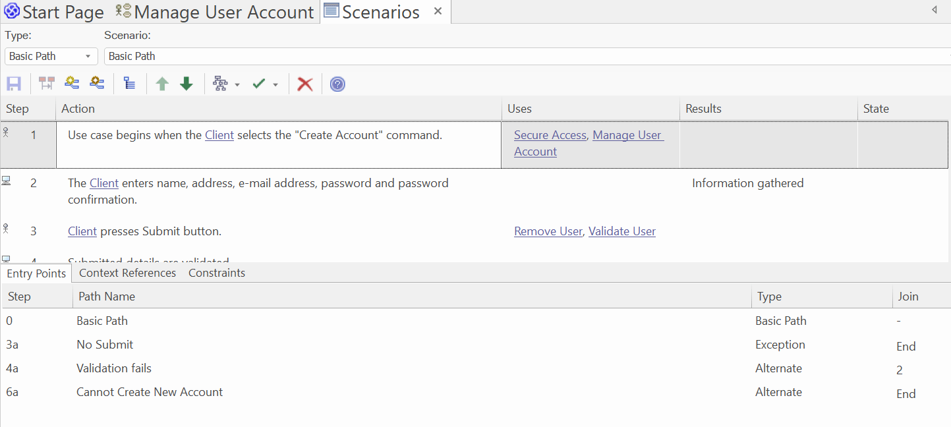
Task: Open the Constraints tab
Action: 216,272
